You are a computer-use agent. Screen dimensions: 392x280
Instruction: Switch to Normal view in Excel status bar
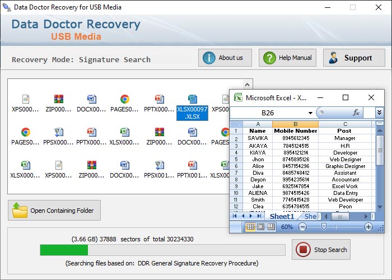(250, 227)
